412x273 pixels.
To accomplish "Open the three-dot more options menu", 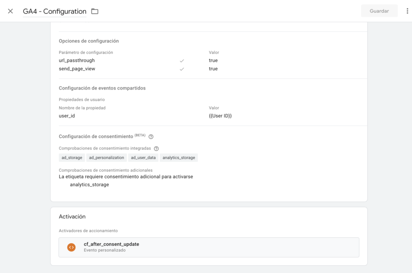I will [x=407, y=11].
